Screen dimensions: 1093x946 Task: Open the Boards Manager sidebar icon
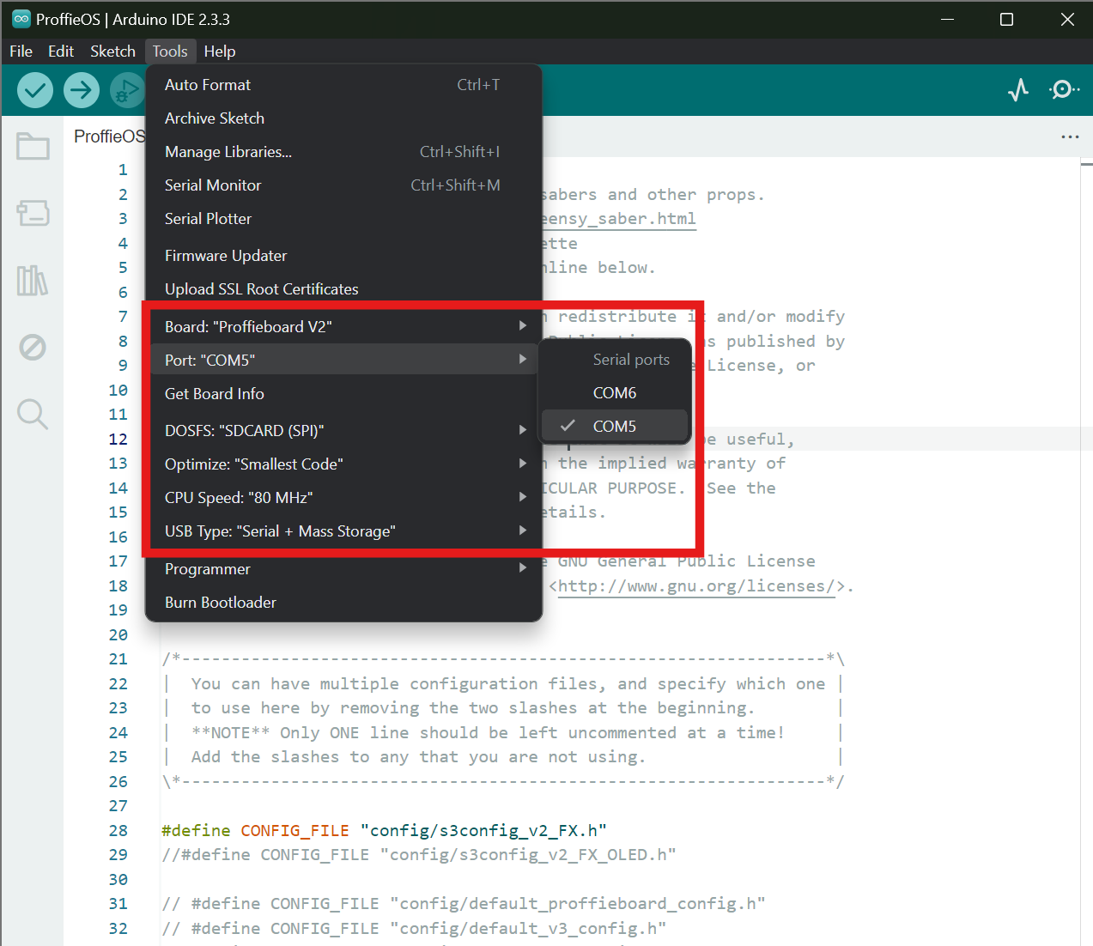coord(33,213)
